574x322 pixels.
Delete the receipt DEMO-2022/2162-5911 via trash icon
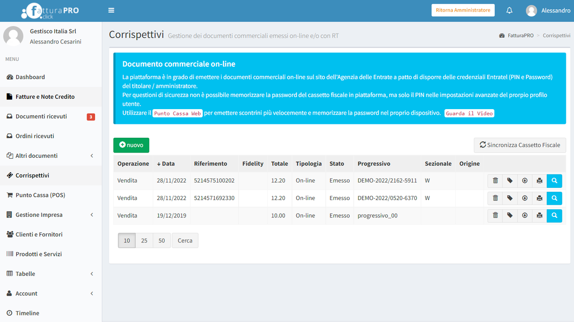click(x=495, y=181)
